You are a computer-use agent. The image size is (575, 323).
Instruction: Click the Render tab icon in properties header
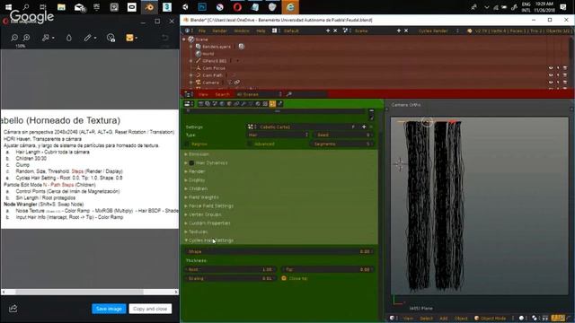coord(200,104)
